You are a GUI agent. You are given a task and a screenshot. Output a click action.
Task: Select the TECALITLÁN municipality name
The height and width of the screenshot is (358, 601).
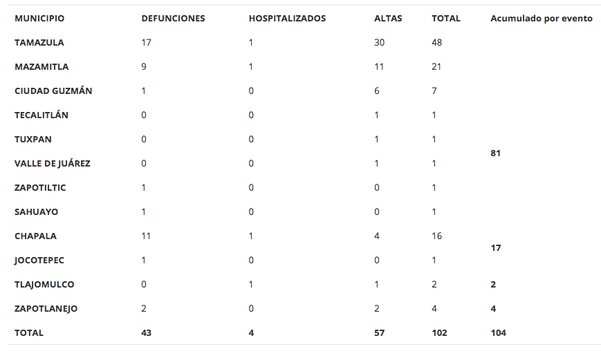[41, 115]
